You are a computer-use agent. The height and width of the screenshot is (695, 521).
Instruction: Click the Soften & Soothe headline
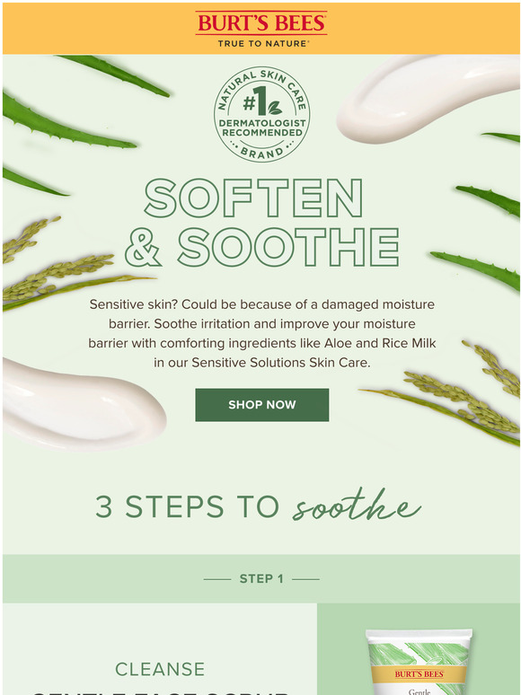click(x=261, y=223)
